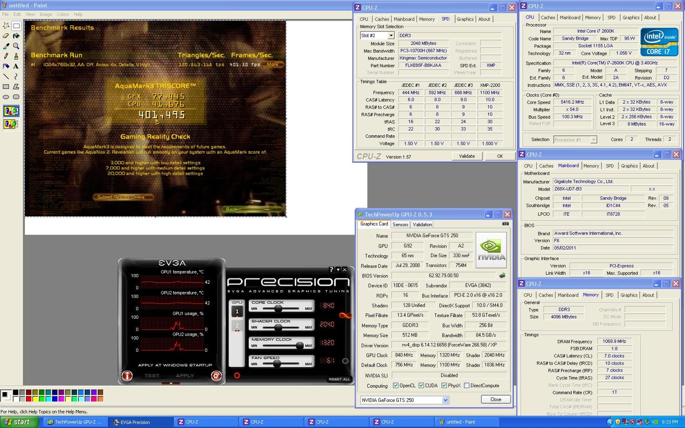This screenshot has height=428, width=685.
Task: Switch to untitled - Paint taskbar button
Action: pos(466,422)
